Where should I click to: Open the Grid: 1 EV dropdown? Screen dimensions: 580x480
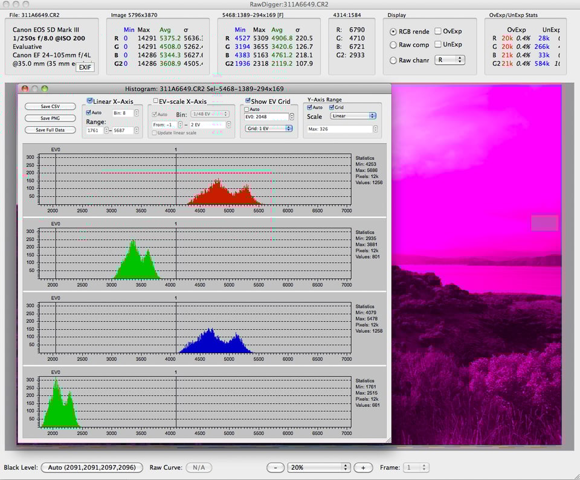(x=268, y=129)
